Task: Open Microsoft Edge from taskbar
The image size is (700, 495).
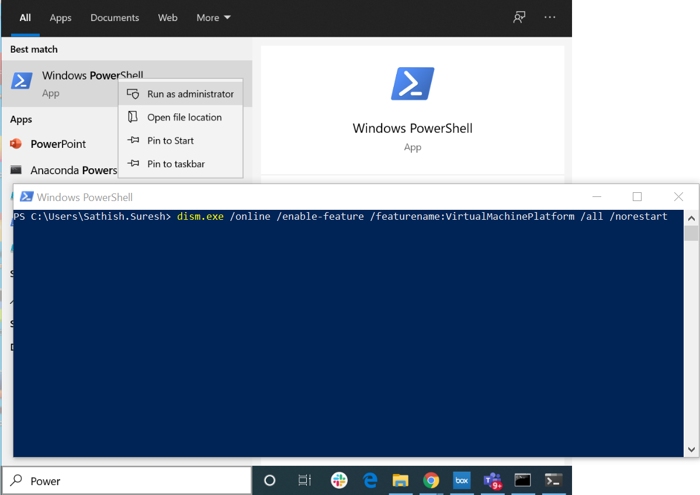Action: [x=370, y=480]
